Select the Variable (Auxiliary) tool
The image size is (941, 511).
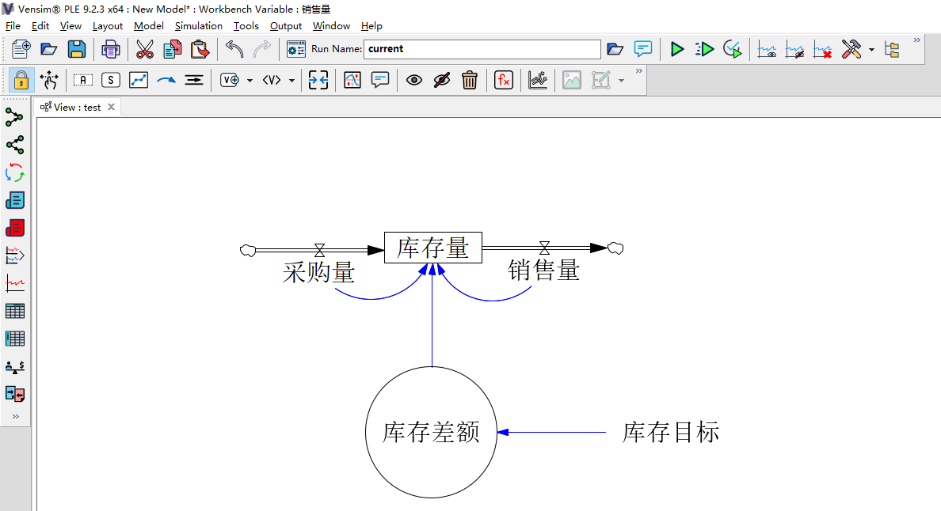tap(83, 80)
